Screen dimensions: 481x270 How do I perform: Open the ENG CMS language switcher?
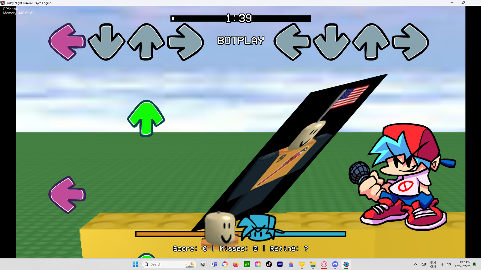[433, 264]
